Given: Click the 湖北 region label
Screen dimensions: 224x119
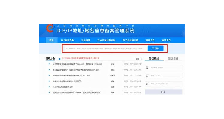Looking at the screenshot, I should (113, 70).
